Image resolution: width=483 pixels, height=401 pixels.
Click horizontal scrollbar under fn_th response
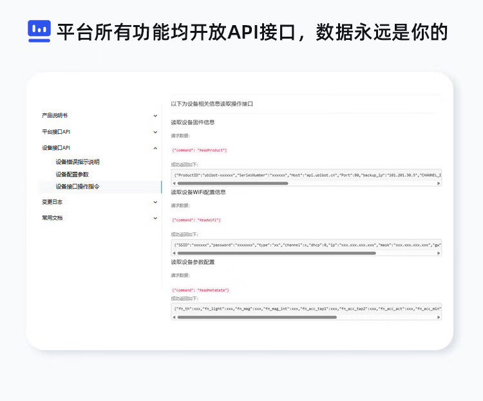[258, 317]
